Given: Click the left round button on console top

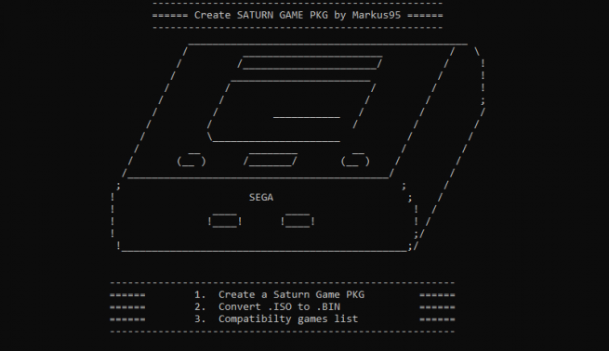Looking at the screenshot, I should tap(192, 160).
